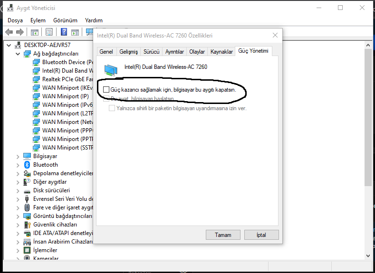Toggle 'Yalnızca sihirli bir paketin' checkbox
This screenshot has height=273, width=375.
[112, 108]
